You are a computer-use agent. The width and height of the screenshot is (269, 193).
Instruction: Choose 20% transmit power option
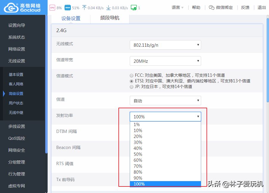click(x=165, y=136)
